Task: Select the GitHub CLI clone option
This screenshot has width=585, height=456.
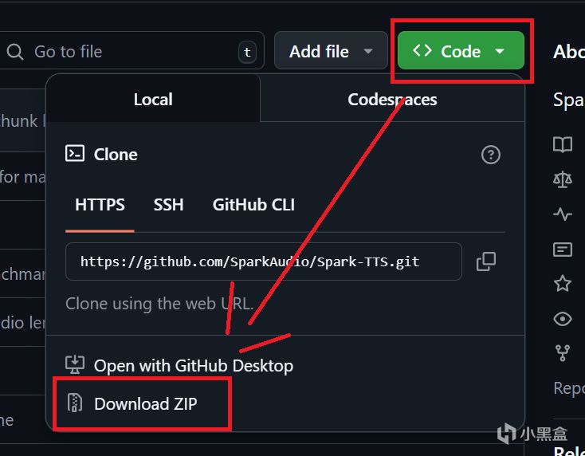Action: 253,205
